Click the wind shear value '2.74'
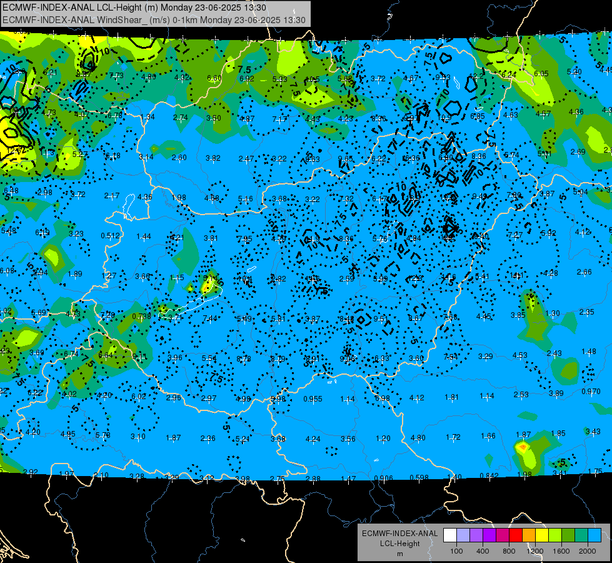Screen dimensions: 612x563 click(x=180, y=117)
